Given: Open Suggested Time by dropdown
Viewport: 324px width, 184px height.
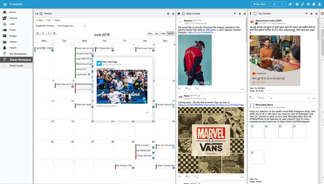Looking at the screenshot, I should coord(71,26).
